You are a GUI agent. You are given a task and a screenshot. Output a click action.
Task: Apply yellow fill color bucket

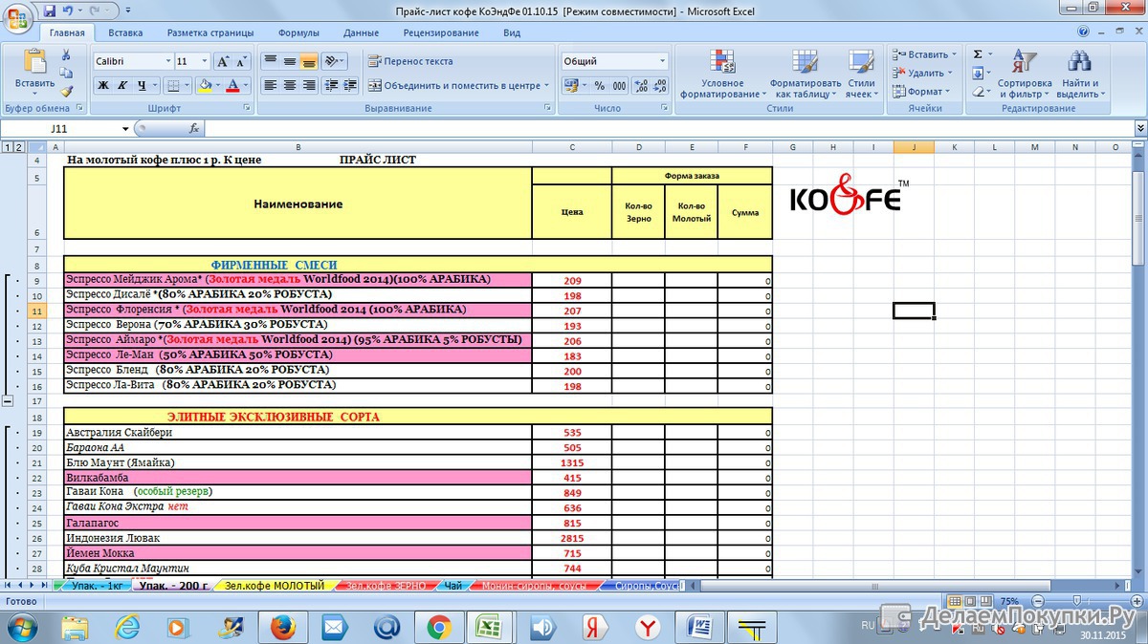[x=204, y=85]
